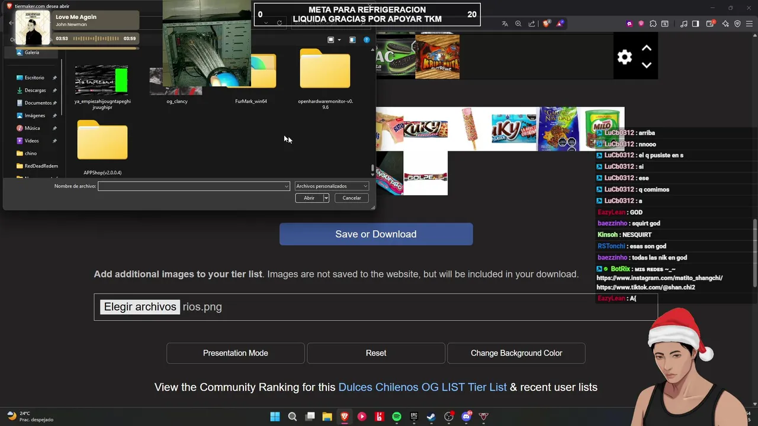Select Escritorio in the dialog sidebar

pos(34,78)
